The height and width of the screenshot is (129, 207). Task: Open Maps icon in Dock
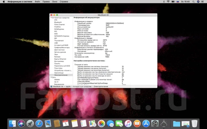[x=93, y=124]
